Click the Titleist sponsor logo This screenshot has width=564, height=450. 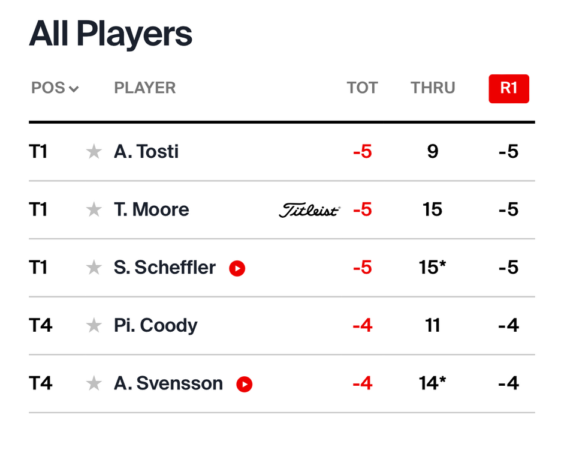(x=309, y=210)
